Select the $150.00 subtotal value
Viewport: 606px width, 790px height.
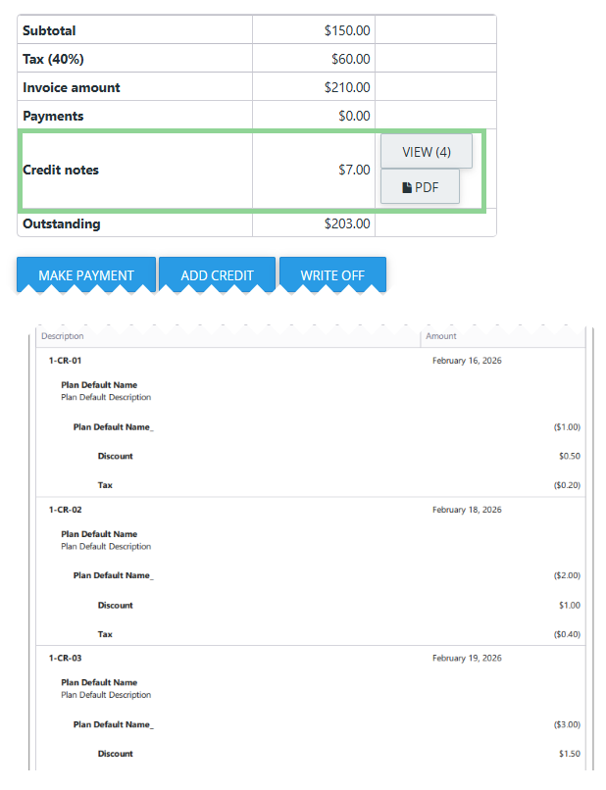tap(347, 30)
